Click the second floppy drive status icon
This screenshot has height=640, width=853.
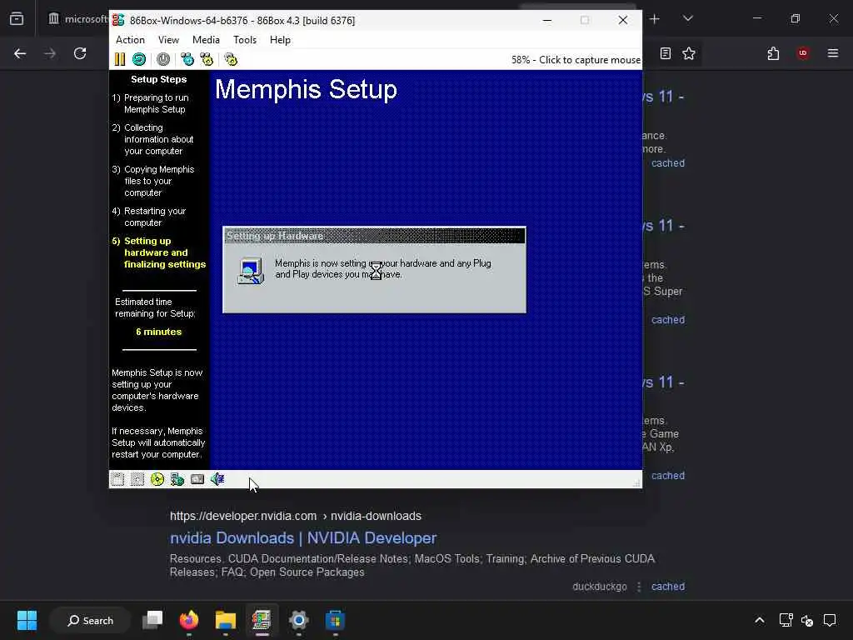[137, 479]
